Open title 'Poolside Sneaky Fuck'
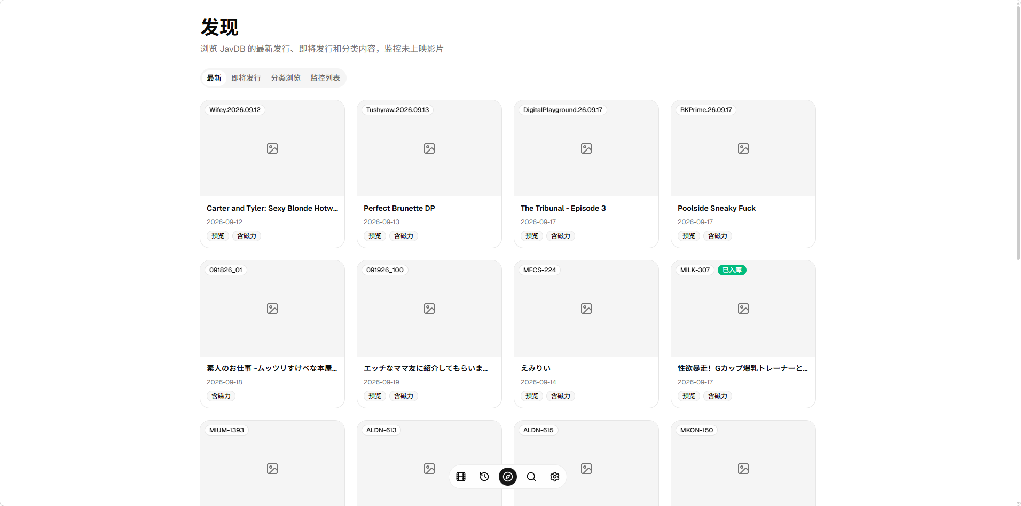The height and width of the screenshot is (506, 1021). 717,208
